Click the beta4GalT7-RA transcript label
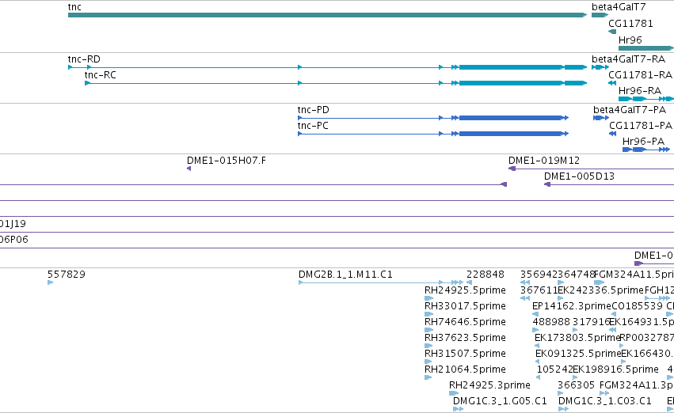The height and width of the screenshot is (413, 674). 628,59
